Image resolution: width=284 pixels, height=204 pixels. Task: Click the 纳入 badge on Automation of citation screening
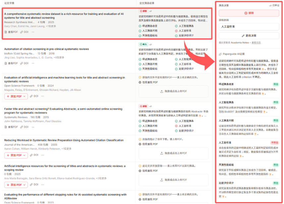click(143, 44)
